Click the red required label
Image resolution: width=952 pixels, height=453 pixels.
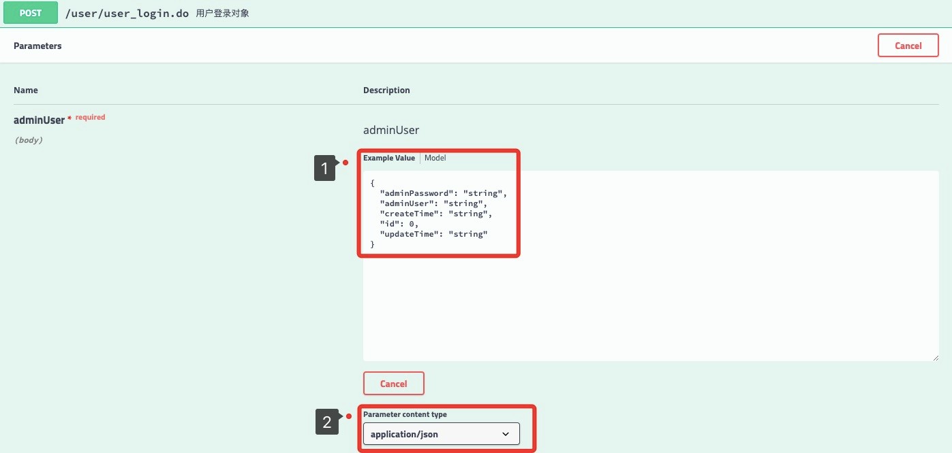click(90, 117)
